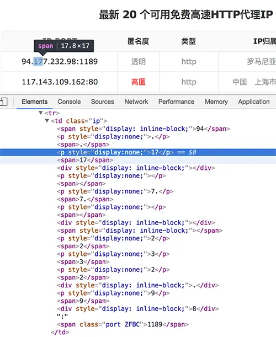The width and height of the screenshot is (276, 337).
Task: Open the Sources tab
Action: click(103, 101)
